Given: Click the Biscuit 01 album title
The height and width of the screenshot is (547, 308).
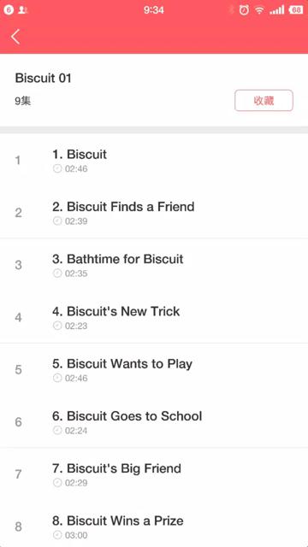Looking at the screenshot, I should coord(44,78).
